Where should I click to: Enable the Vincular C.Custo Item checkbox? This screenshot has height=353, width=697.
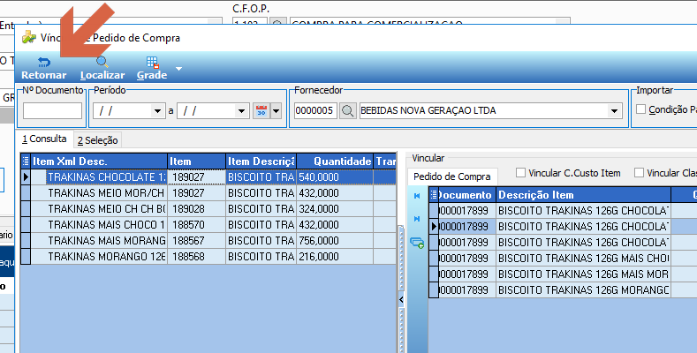[x=520, y=173]
